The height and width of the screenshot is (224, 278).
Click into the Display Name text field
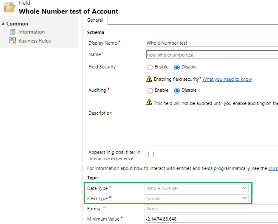tap(212, 43)
